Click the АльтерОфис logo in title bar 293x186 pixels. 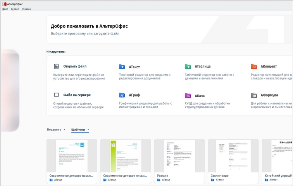pyautogui.click(x=4, y=3)
